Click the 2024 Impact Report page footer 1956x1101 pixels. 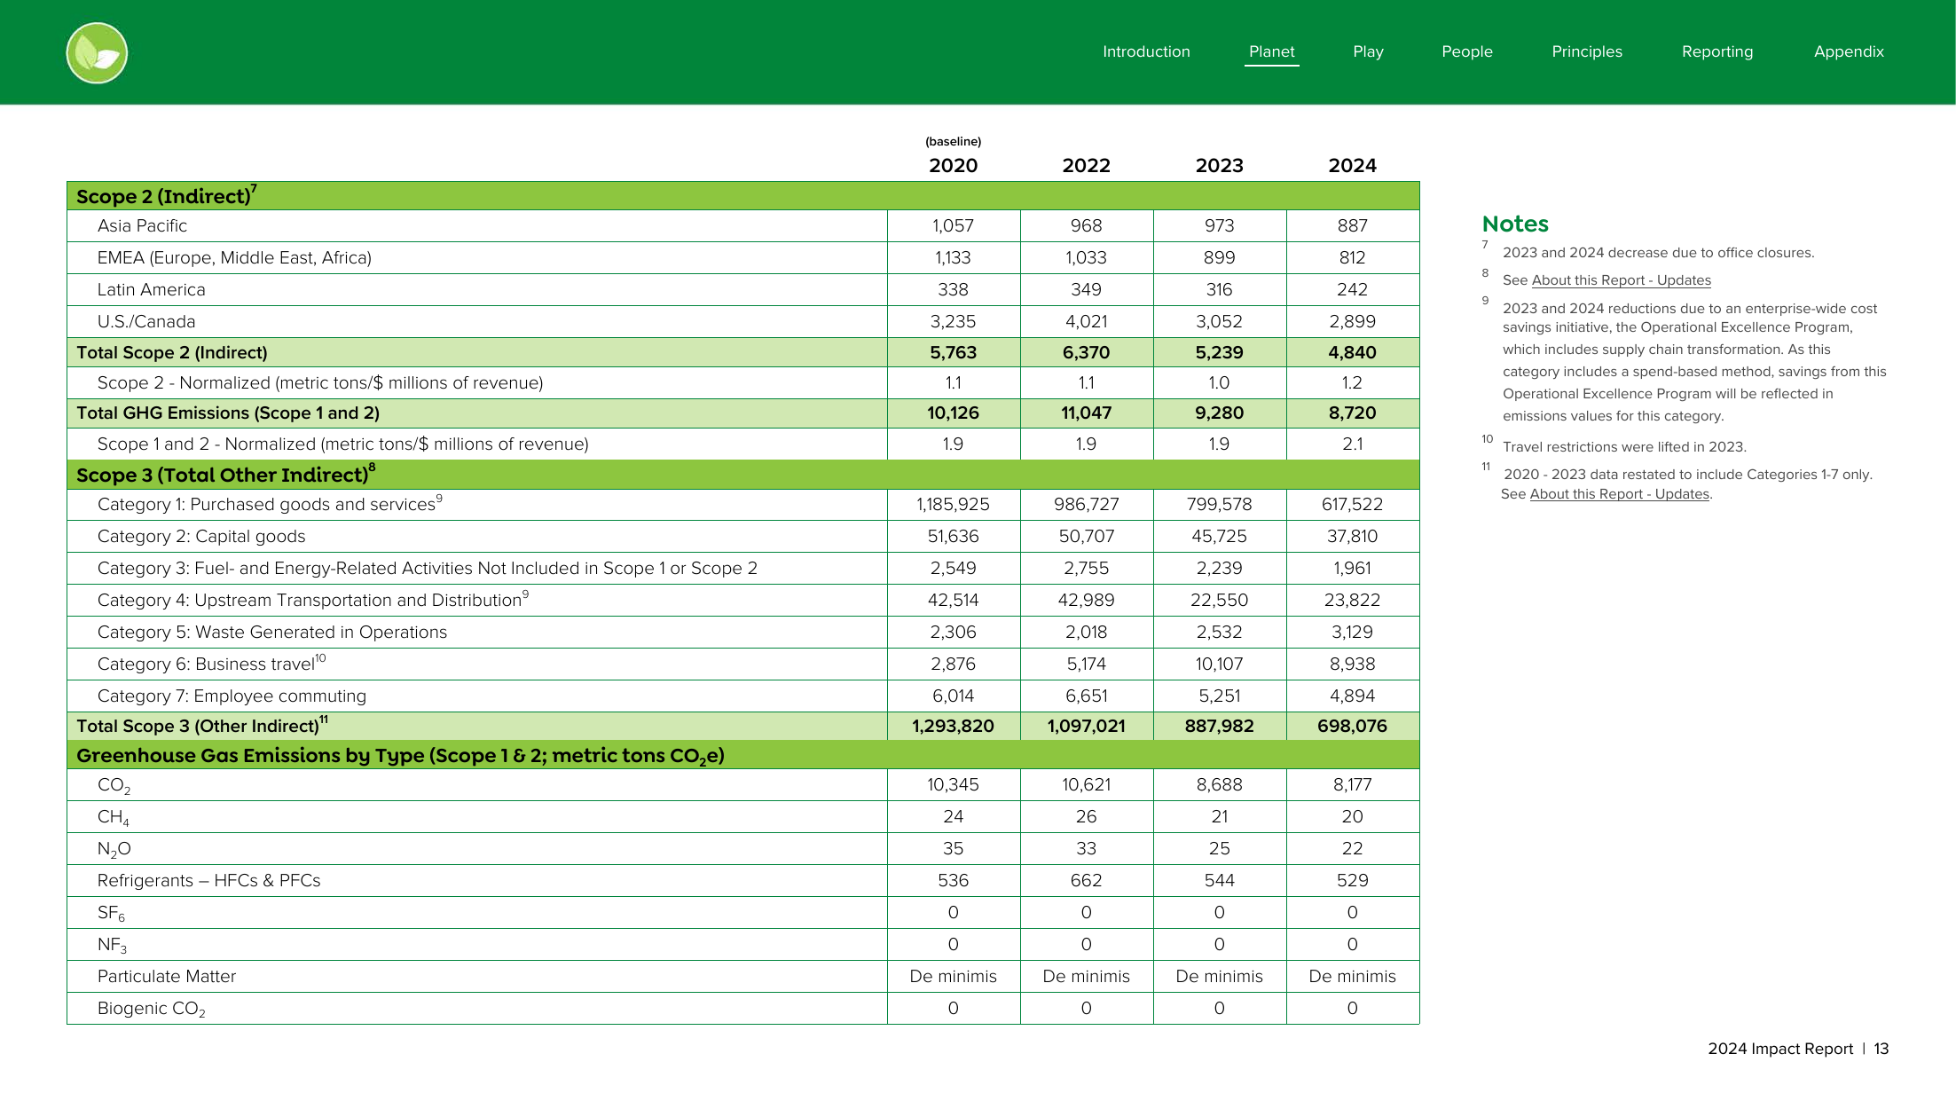pos(1797,1049)
